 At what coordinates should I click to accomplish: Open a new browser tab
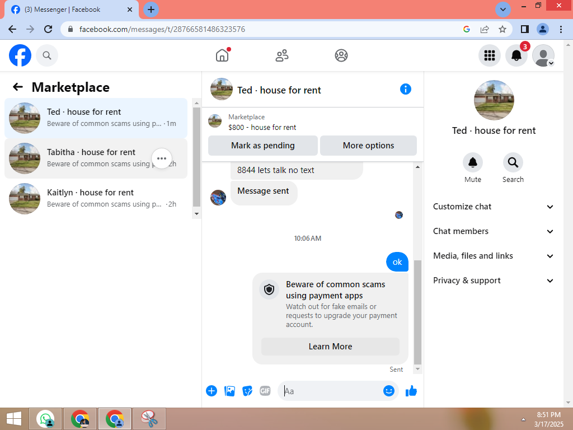click(x=151, y=10)
